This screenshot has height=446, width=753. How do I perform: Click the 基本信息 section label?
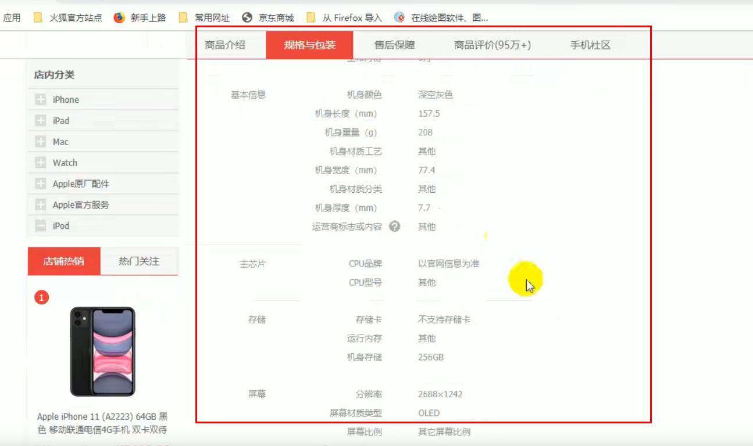[248, 95]
